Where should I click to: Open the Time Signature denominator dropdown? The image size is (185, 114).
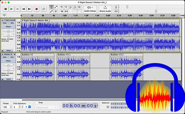[30, 107]
